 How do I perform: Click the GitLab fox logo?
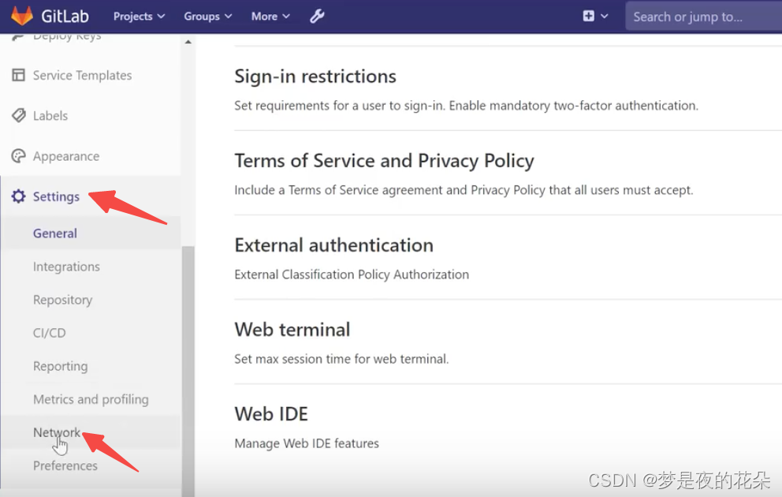click(22, 16)
